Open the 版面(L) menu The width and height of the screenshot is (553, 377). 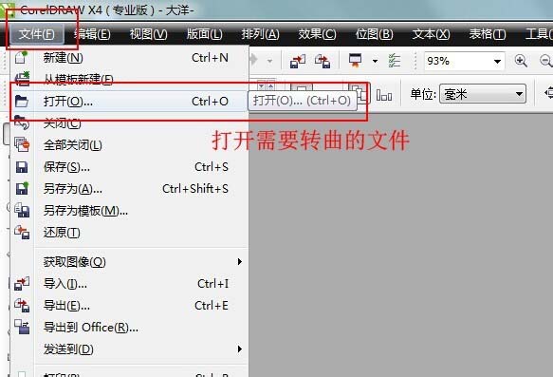[205, 34]
